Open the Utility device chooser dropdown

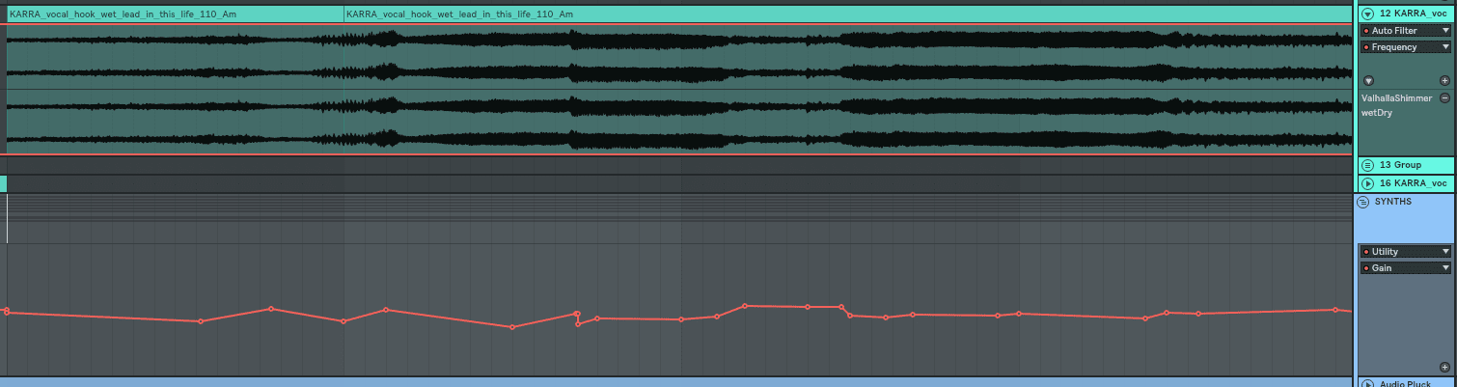coord(1445,252)
